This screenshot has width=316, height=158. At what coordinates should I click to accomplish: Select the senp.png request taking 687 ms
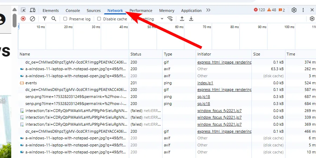point(167,97)
